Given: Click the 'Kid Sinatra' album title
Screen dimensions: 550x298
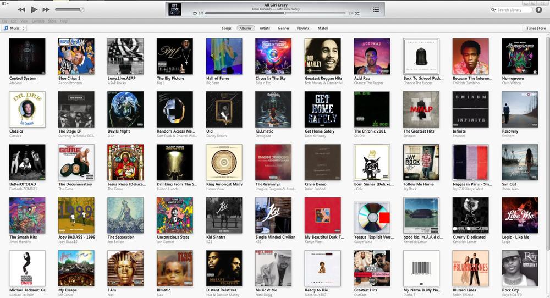Looking at the screenshot, I should [216, 237].
